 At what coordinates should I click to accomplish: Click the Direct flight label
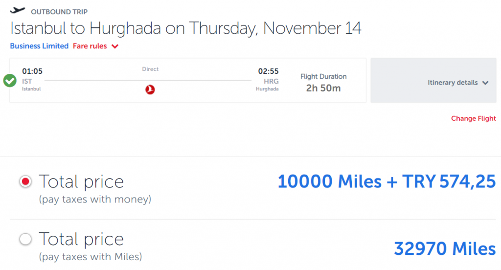[150, 69]
